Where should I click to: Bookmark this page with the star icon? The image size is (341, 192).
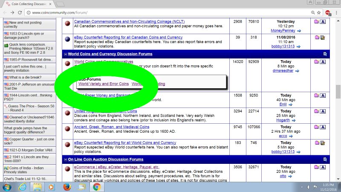tap(319, 13)
